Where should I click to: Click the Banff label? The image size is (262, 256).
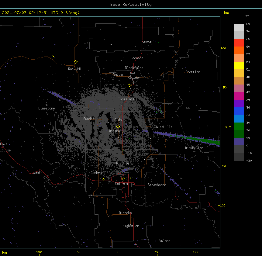pyautogui.click(x=38, y=172)
